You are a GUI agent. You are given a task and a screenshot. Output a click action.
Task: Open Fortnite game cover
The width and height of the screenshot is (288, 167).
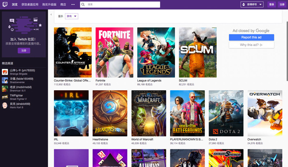pyautogui.click(x=114, y=53)
